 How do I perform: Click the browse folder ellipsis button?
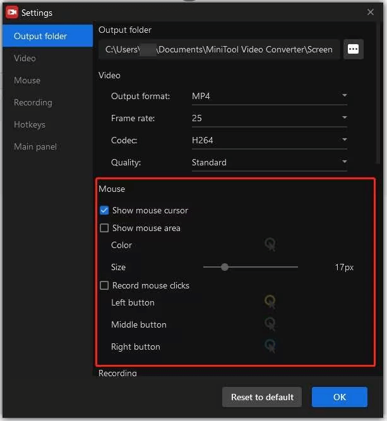click(353, 49)
